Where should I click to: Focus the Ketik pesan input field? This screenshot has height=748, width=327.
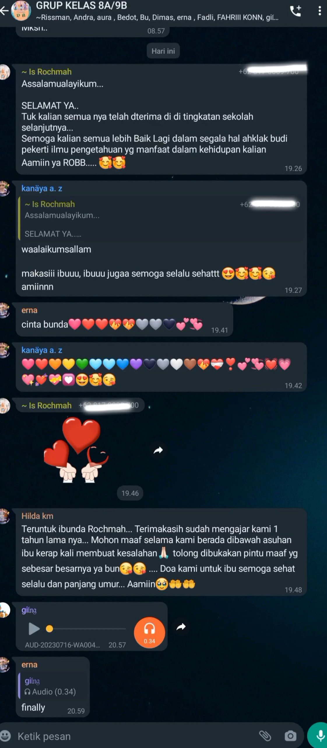(134, 736)
